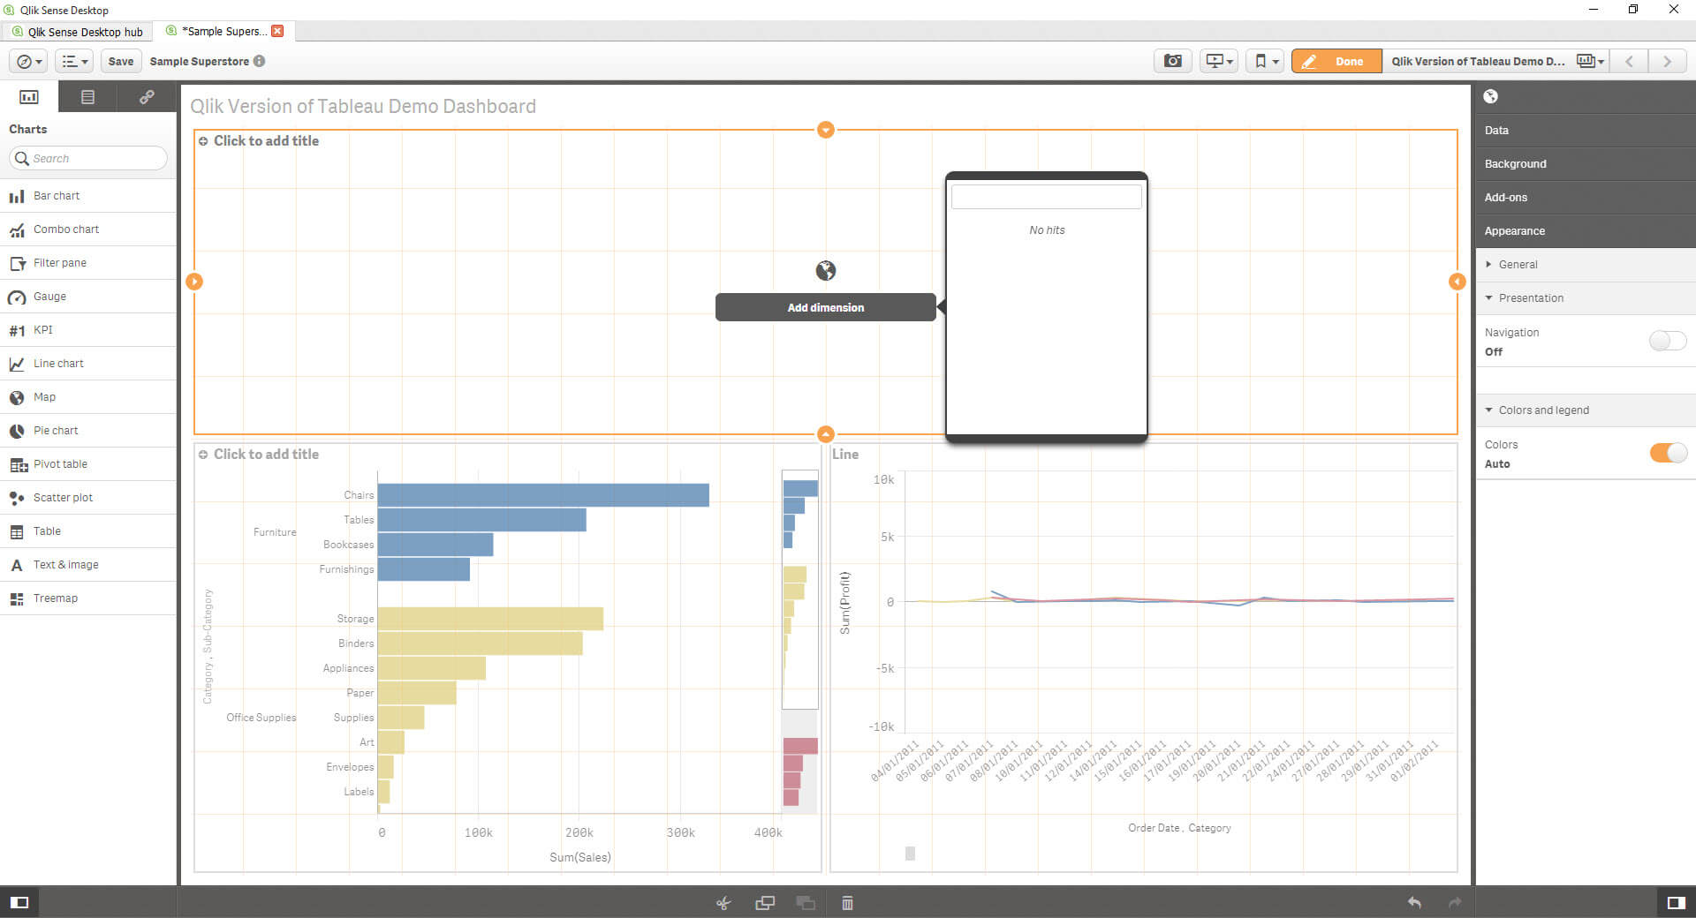Select Table from the charts list
Image resolution: width=1696 pixels, height=918 pixels.
[88, 531]
